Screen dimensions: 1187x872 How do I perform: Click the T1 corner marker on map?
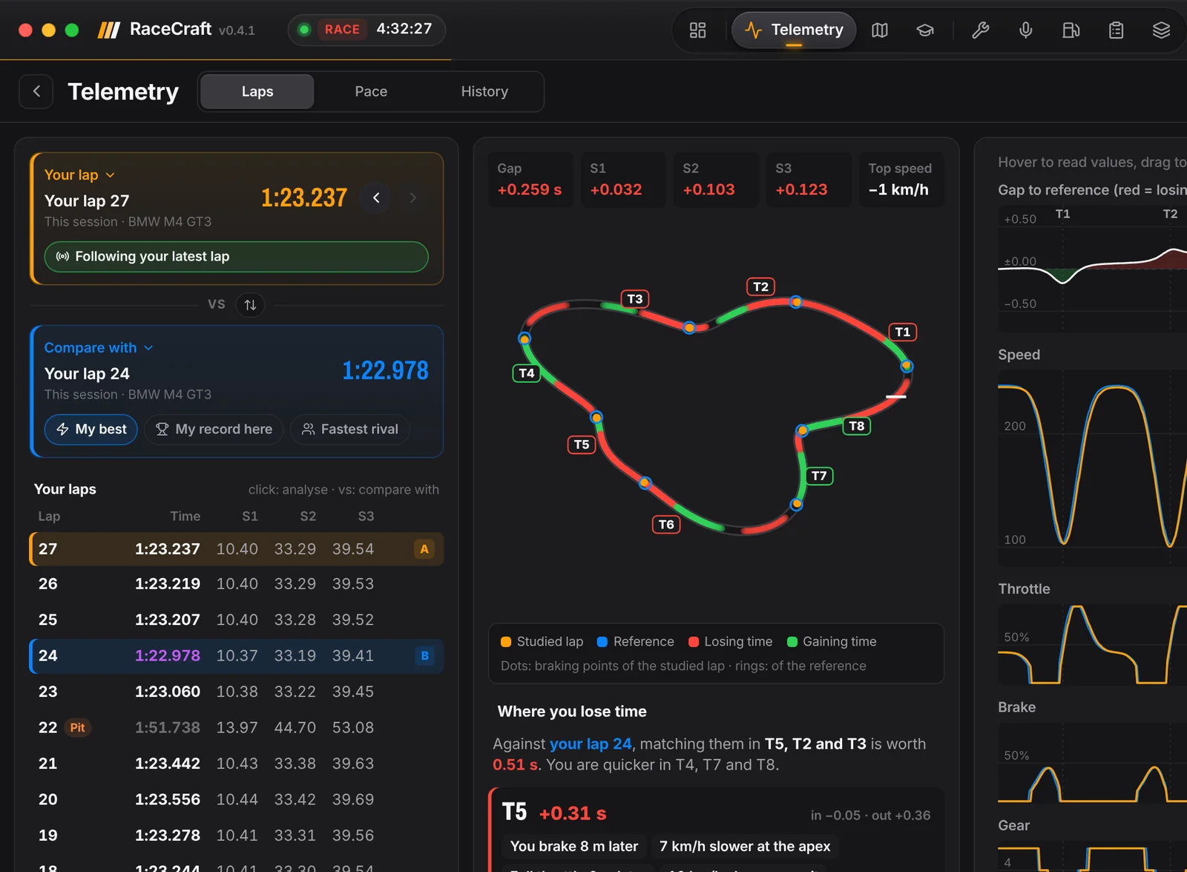[903, 332]
